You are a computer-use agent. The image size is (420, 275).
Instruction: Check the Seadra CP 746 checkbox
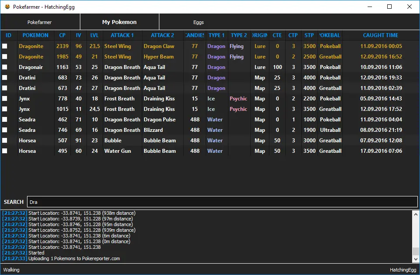point(4,130)
